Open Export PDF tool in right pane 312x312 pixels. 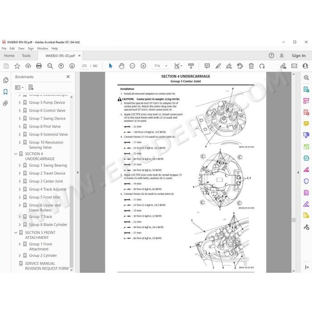point(306,89)
